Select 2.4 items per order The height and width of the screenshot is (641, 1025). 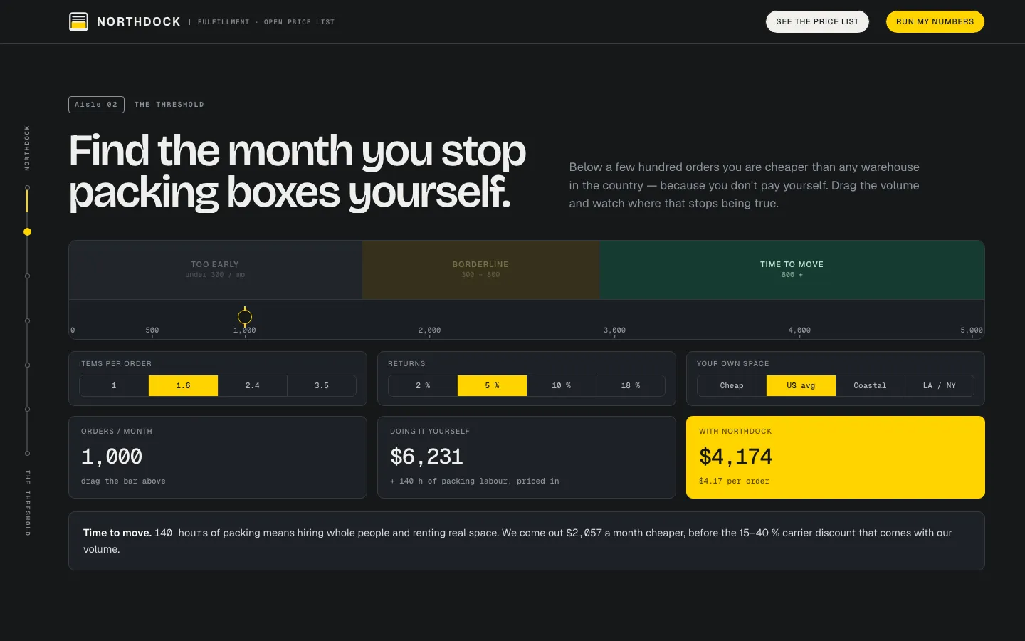tap(253, 385)
